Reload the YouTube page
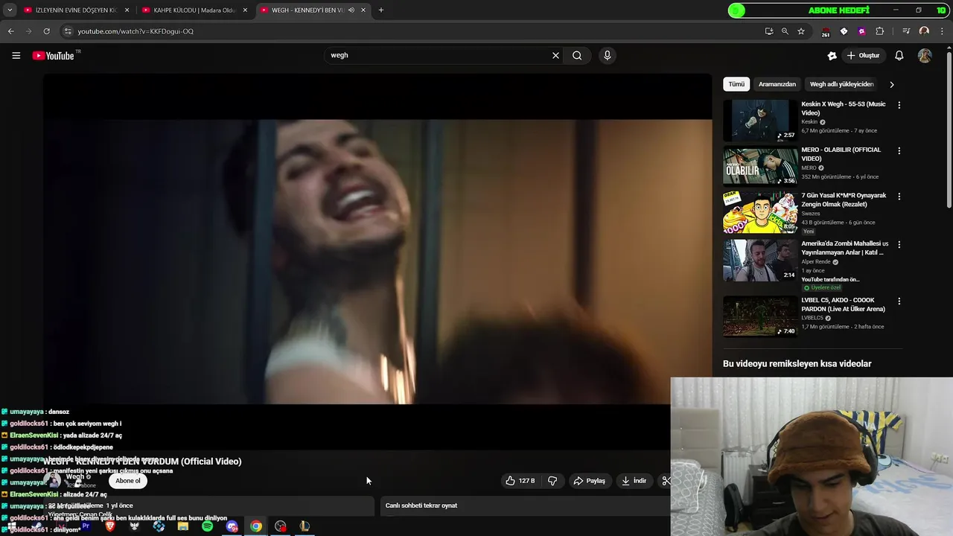953x536 pixels. click(46, 31)
